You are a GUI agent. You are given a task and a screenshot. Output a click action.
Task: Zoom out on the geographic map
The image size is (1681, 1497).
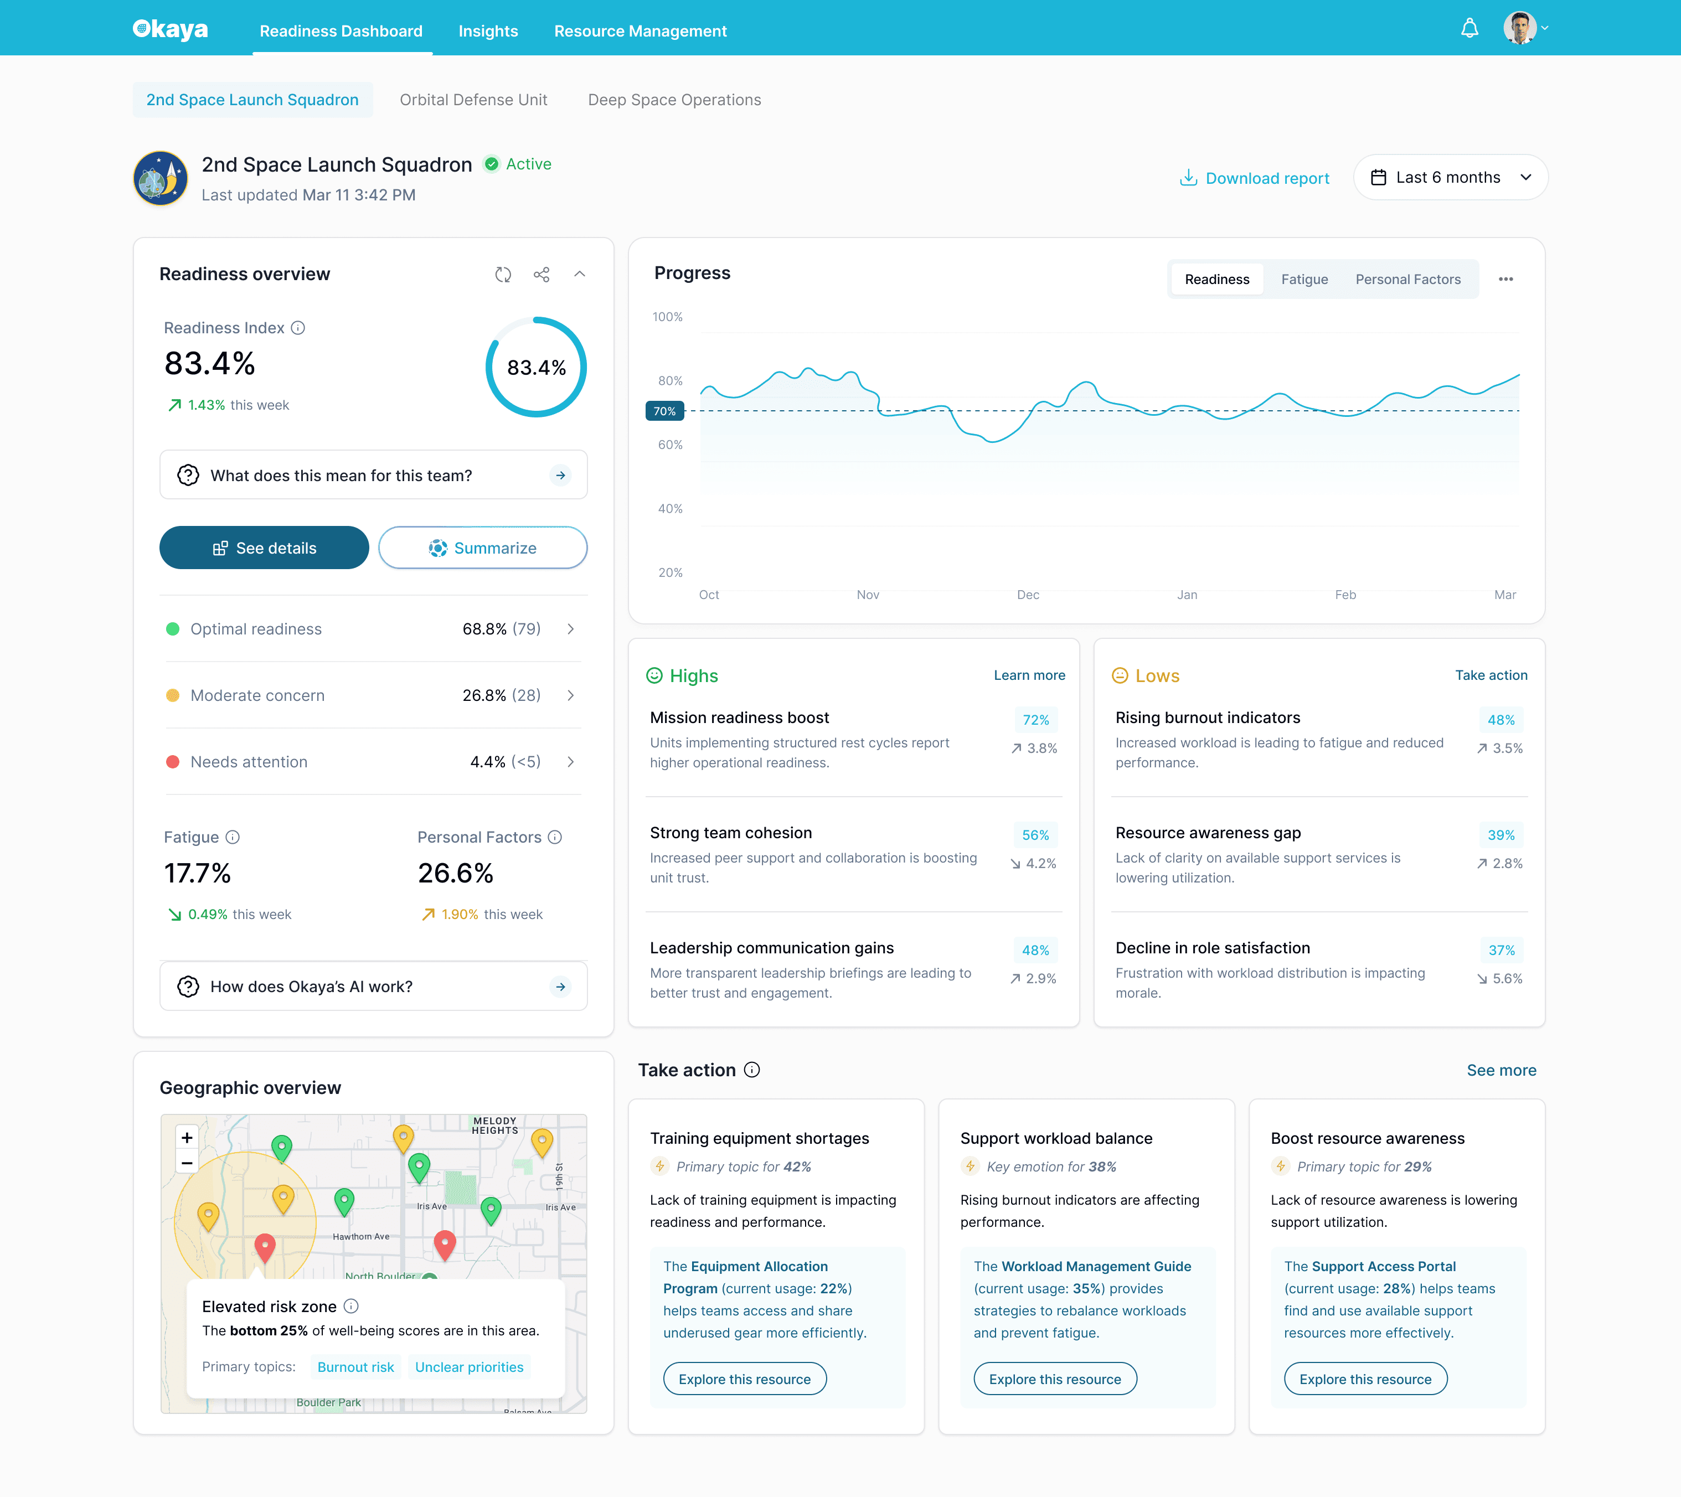point(187,1162)
